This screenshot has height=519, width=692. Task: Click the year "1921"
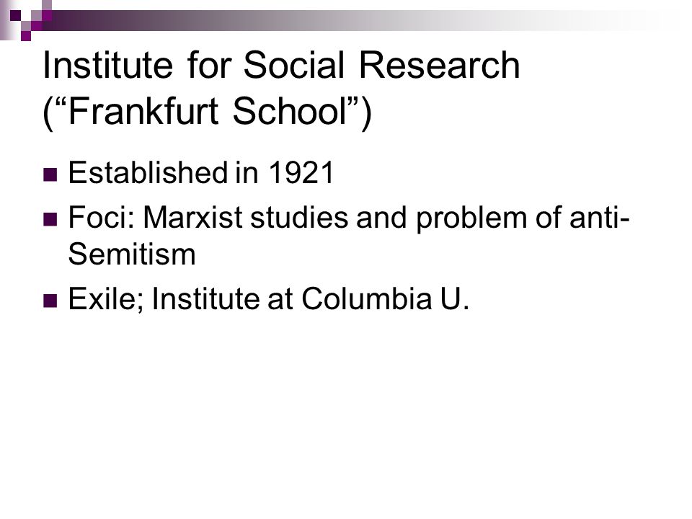tap(301, 172)
